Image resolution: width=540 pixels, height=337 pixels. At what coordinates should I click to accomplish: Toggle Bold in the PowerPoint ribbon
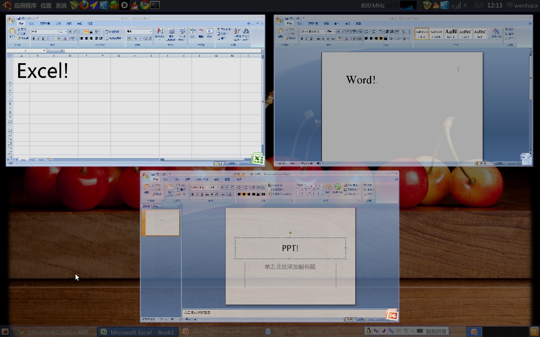[192, 195]
